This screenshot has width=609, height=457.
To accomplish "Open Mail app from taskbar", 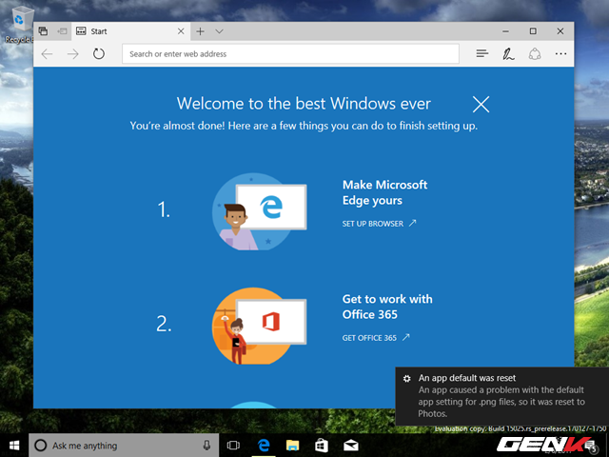I will coord(351,446).
